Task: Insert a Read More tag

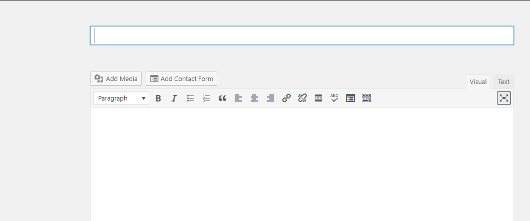Action: coord(318,98)
